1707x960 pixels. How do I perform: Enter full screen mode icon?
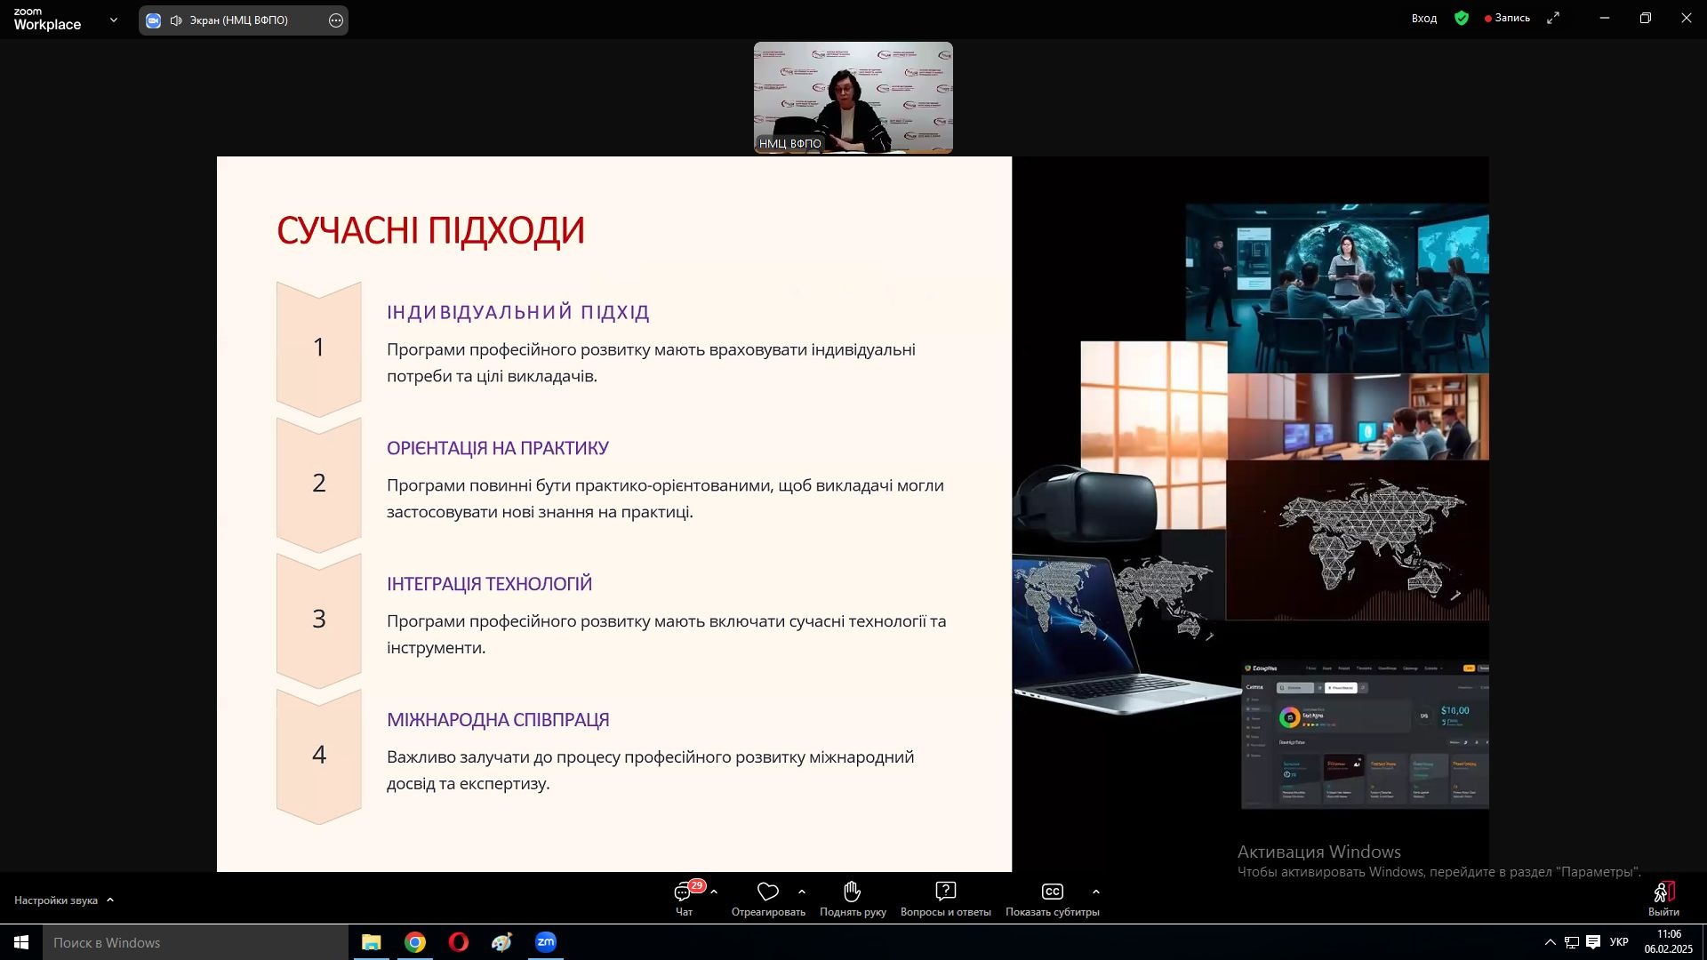[x=1553, y=18]
